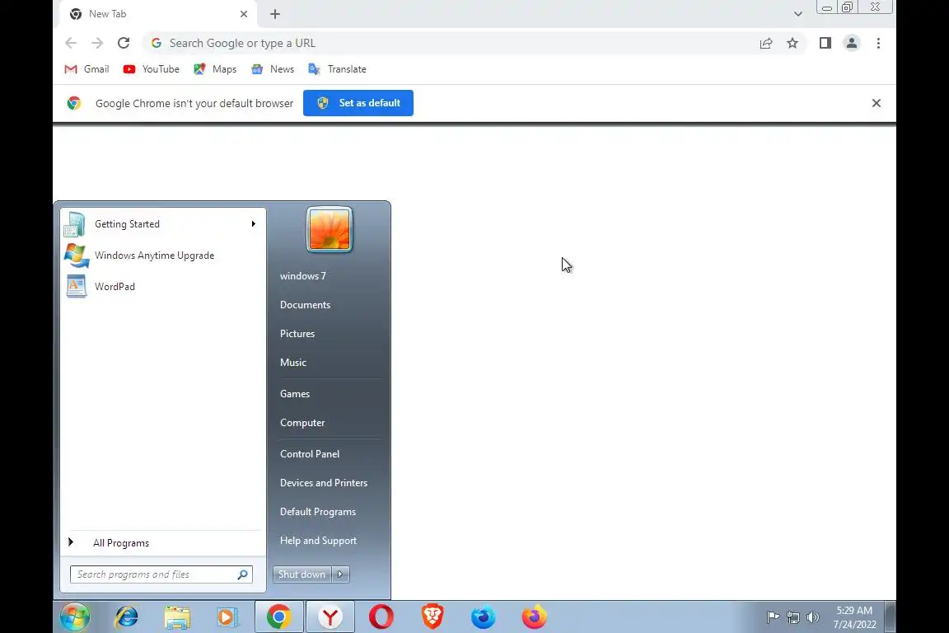Open the Chrome profile avatar

pos(852,43)
